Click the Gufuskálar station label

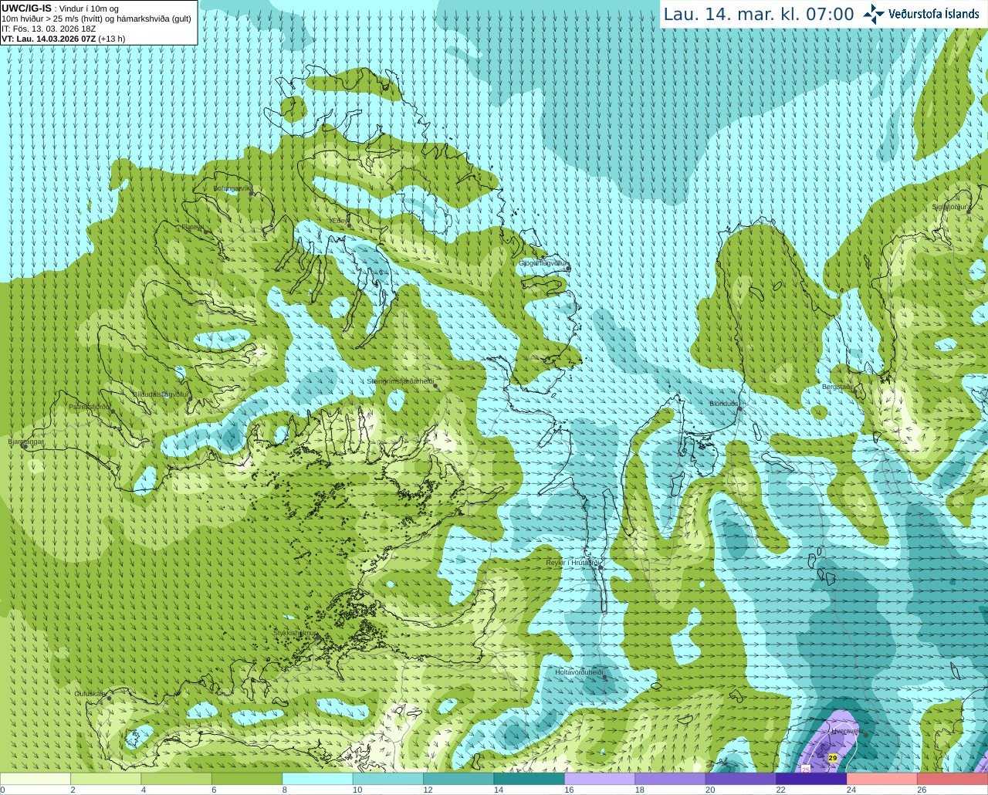[90, 694]
